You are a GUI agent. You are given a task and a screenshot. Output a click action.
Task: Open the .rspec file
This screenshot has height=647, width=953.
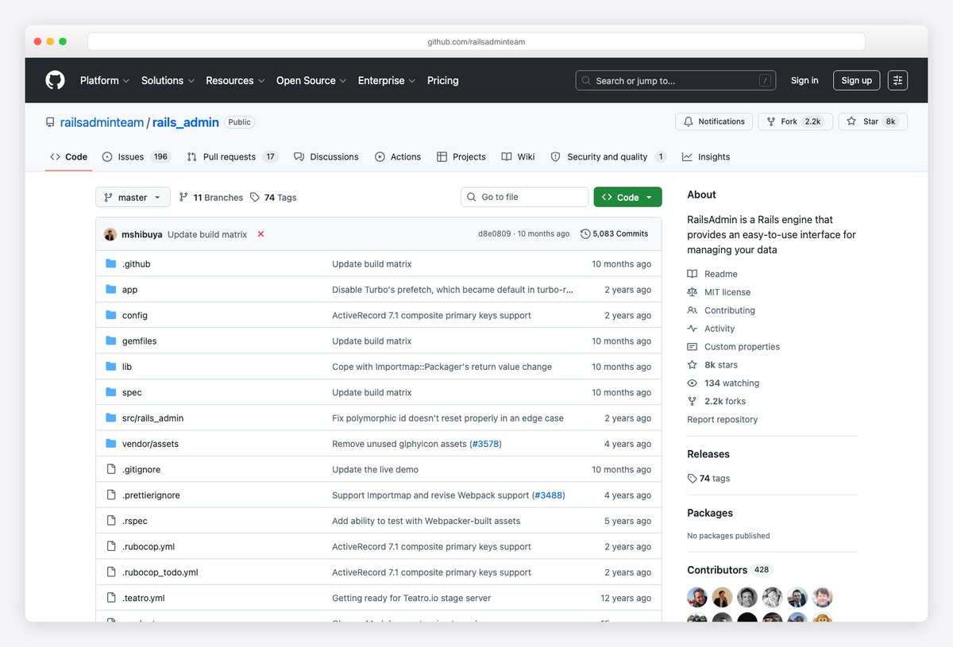click(x=135, y=521)
